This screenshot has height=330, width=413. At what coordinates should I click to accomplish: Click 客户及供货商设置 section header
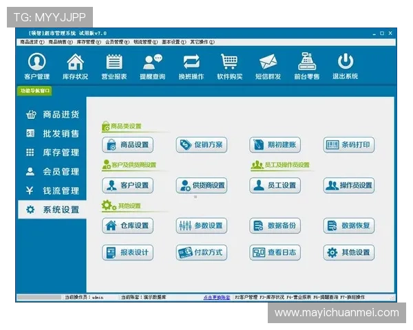(129, 165)
